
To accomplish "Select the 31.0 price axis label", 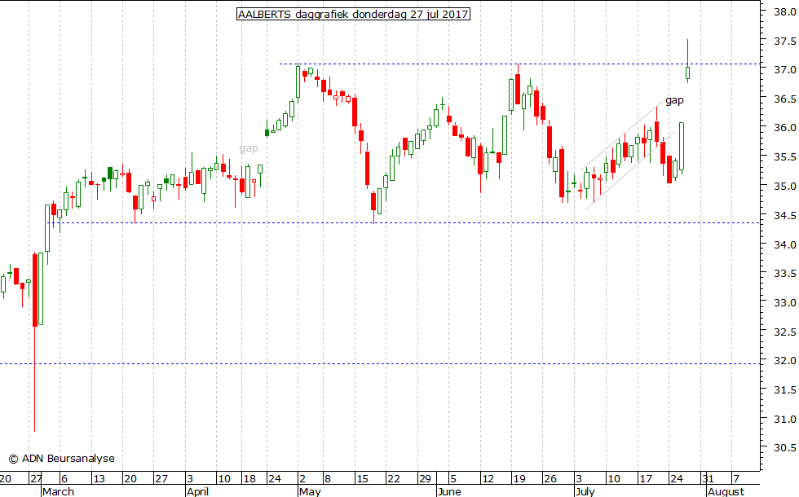I will click(x=784, y=419).
